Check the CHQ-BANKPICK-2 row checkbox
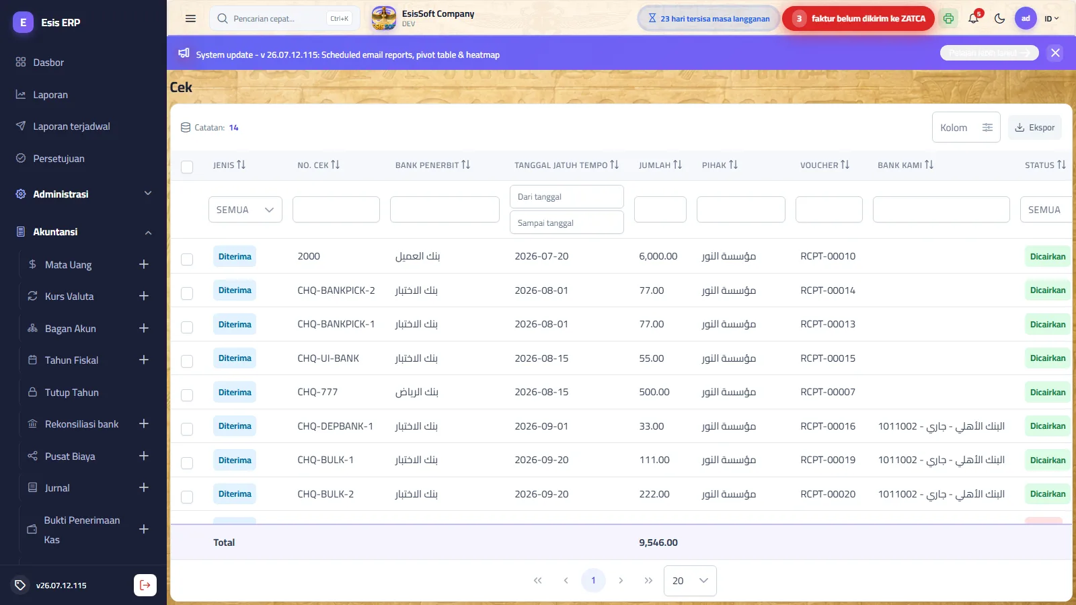This screenshot has width=1076, height=605. (x=187, y=293)
